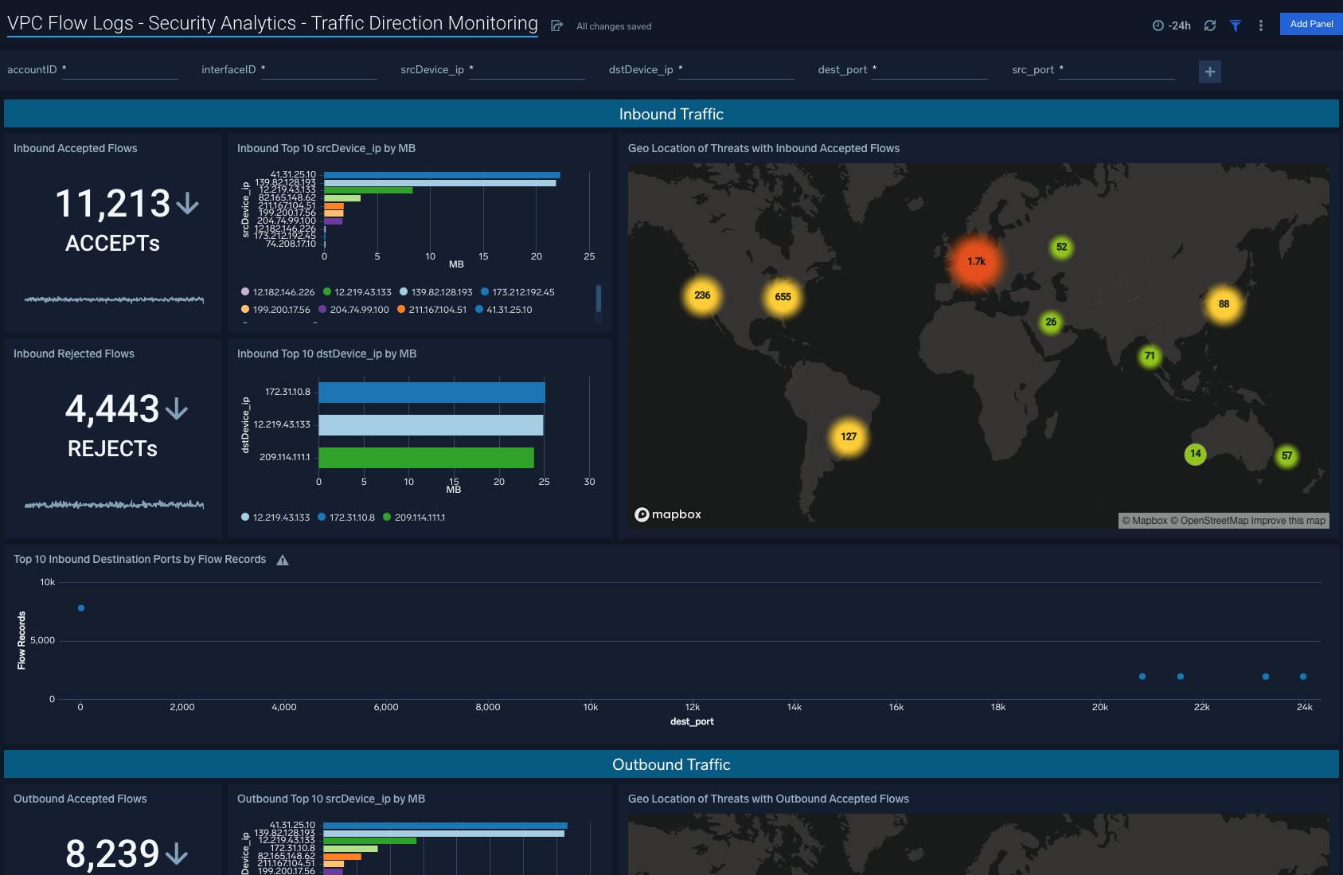
Task: Select the Outbound Traffic section header
Action: coord(671,764)
